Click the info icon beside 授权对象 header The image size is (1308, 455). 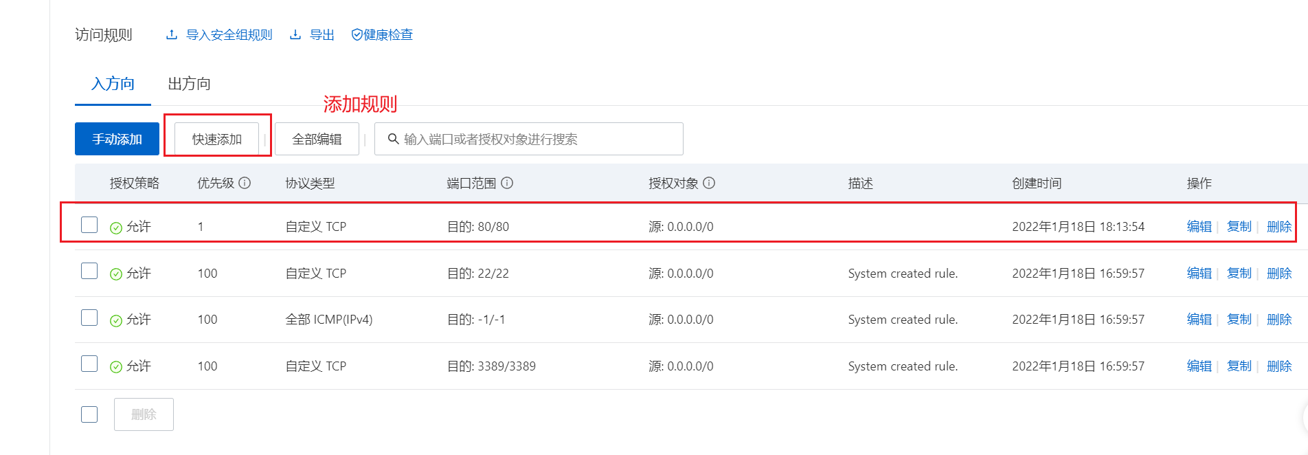click(x=709, y=183)
